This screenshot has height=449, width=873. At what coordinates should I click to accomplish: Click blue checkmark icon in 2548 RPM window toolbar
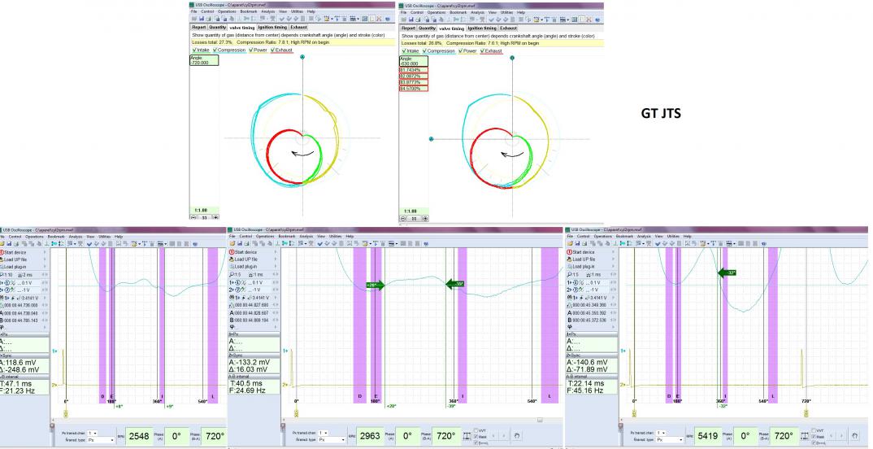click(89, 243)
